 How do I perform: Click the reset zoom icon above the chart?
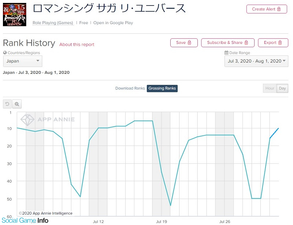7,104
